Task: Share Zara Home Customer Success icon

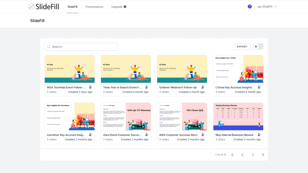Action: click(x=147, y=135)
